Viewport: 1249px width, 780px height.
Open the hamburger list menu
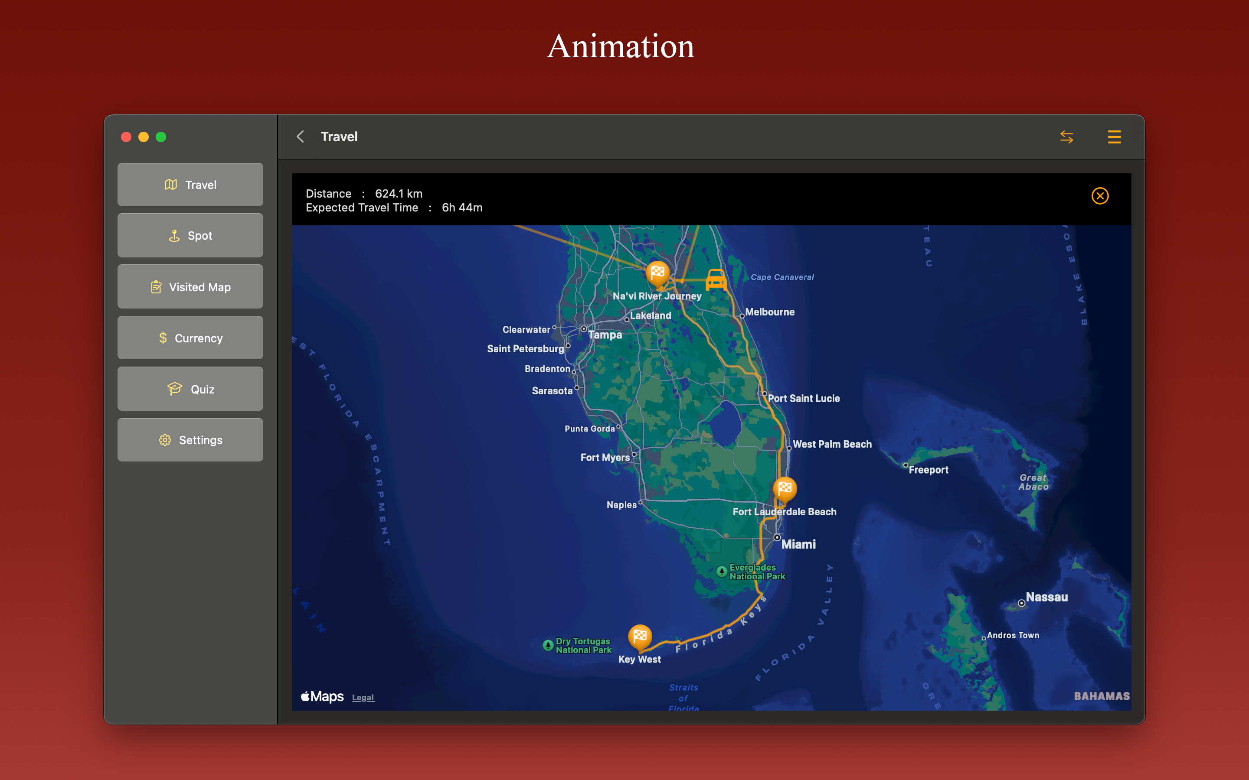(x=1114, y=136)
